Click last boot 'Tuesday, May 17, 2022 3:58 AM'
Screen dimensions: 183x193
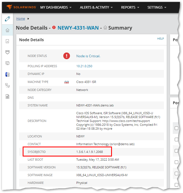pyautogui.click(x=98, y=160)
